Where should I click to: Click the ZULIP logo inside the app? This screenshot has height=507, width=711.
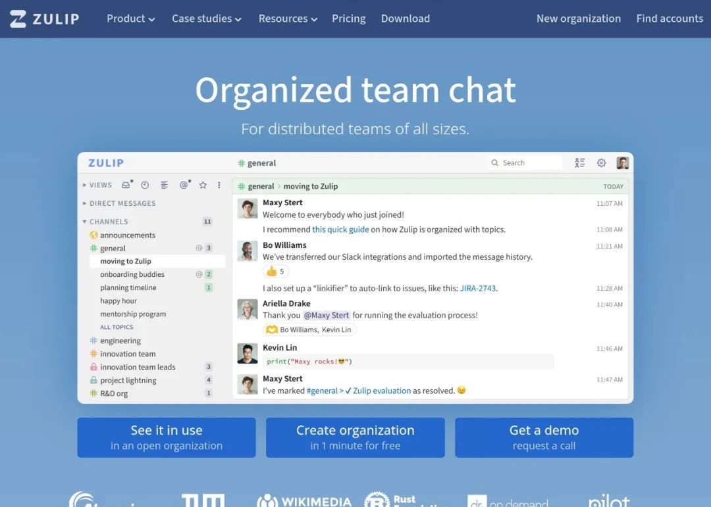[105, 162]
